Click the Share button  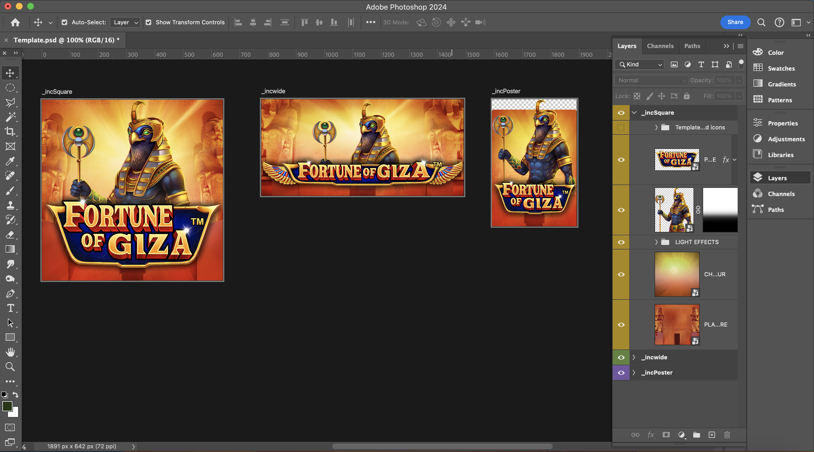click(735, 22)
